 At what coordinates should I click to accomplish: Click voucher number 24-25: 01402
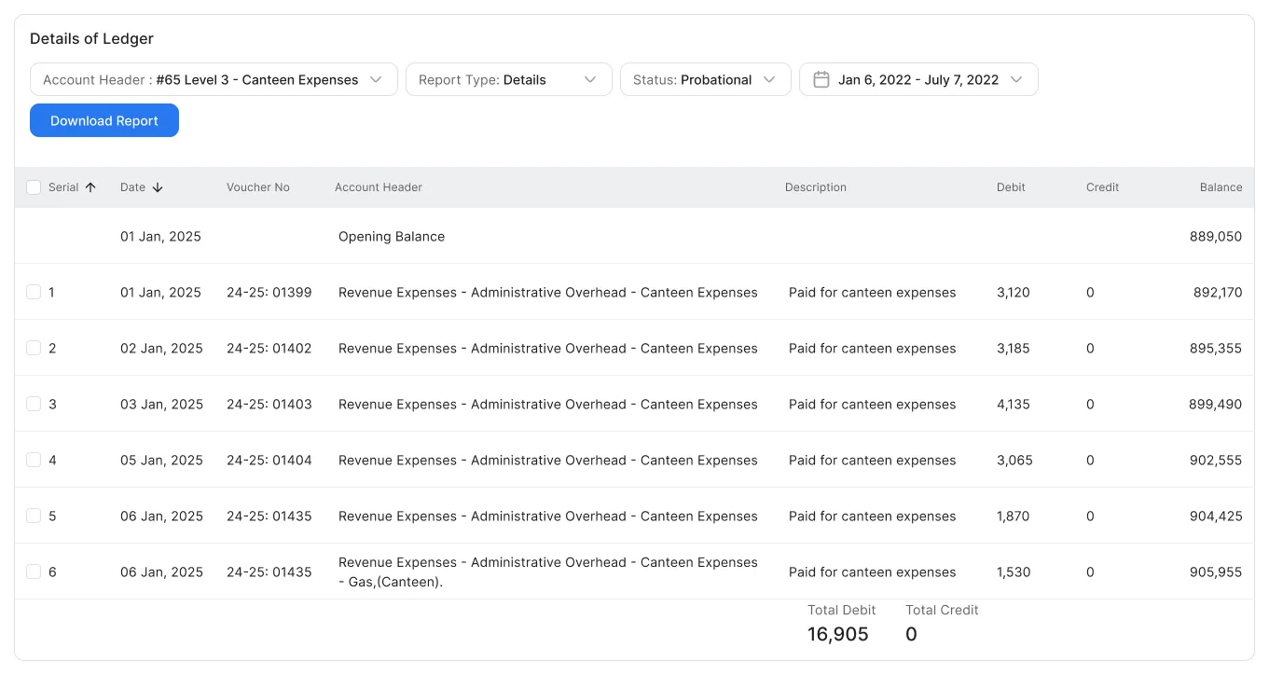[269, 348]
